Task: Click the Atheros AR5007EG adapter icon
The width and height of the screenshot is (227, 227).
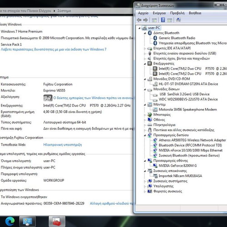Action: pos(155,140)
